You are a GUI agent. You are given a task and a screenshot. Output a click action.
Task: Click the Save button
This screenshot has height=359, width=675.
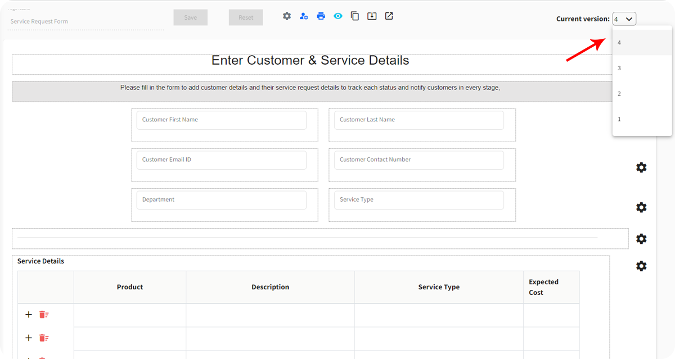(190, 17)
